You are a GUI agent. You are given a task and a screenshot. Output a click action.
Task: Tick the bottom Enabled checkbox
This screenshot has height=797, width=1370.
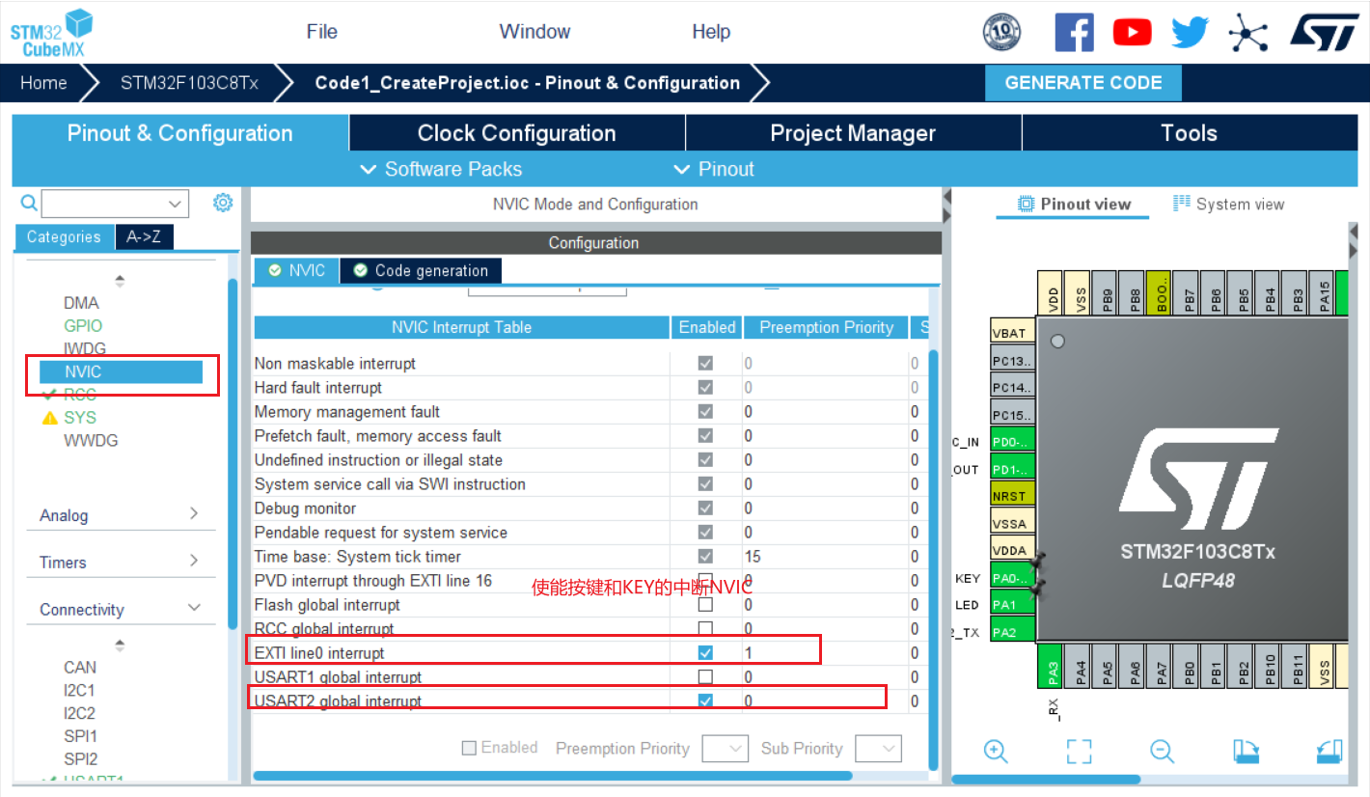[470, 748]
